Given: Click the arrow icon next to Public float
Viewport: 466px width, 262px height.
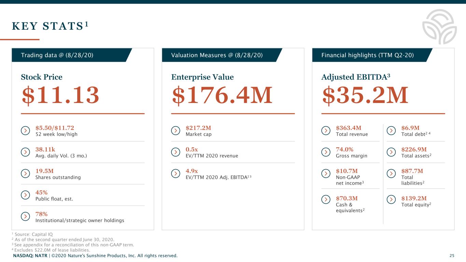Looking at the screenshot, I should [x=25, y=195].
